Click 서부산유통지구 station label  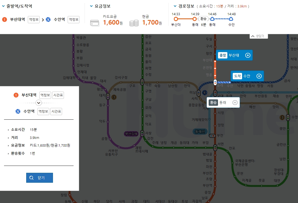click(x=112, y=153)
